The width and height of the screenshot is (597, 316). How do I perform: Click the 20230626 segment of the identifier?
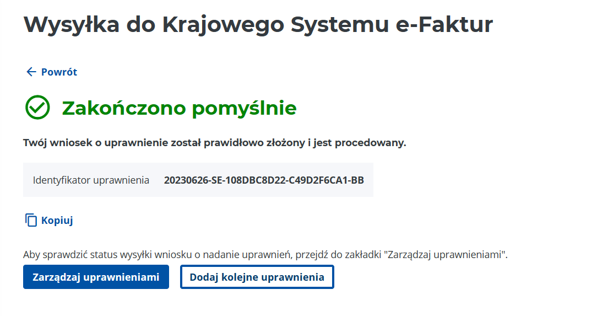point(183,180)
